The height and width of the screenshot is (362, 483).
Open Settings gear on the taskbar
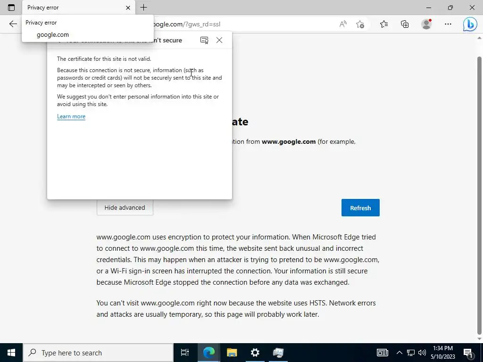[x=255, y=353]
